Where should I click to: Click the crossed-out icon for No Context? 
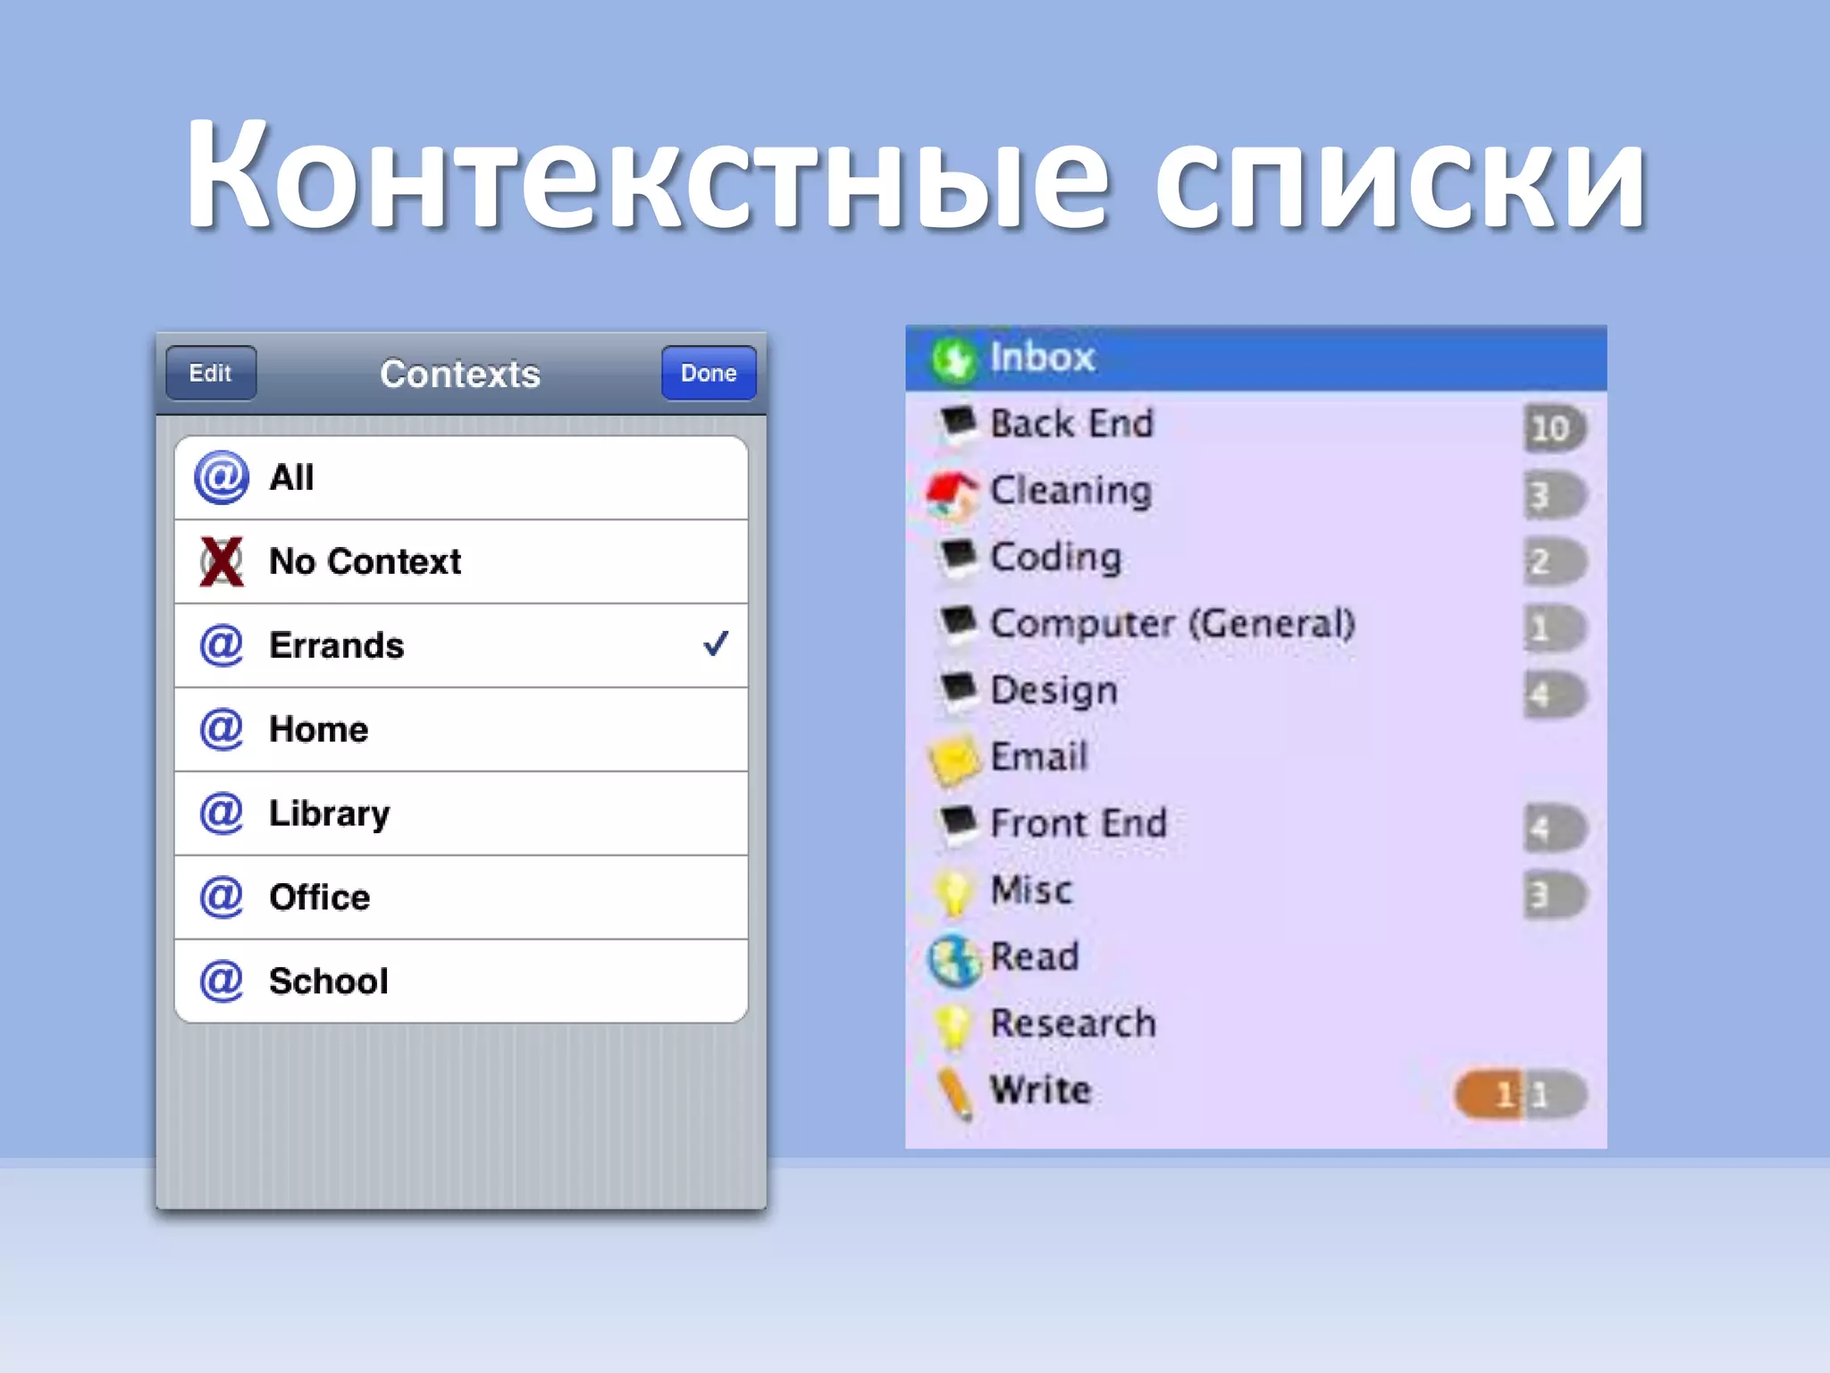click(x=222, y=561)
